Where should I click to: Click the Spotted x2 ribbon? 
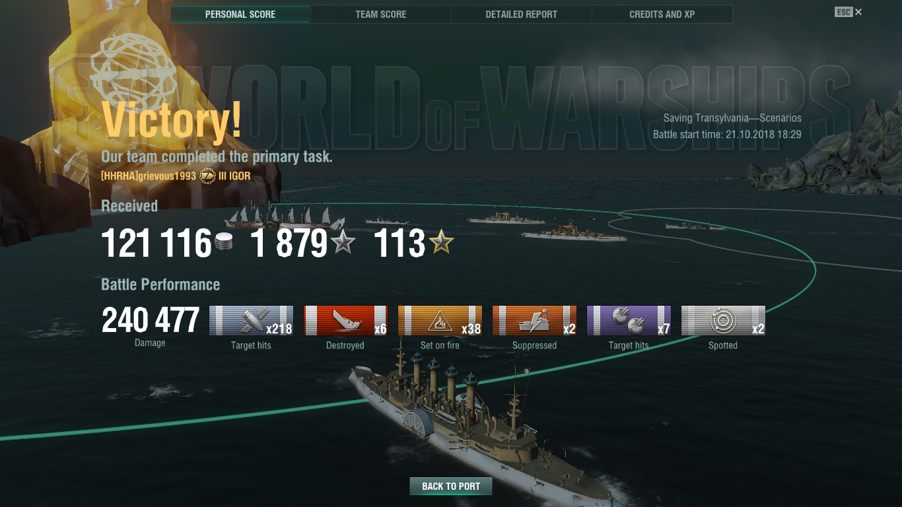[x=723, y=321]
